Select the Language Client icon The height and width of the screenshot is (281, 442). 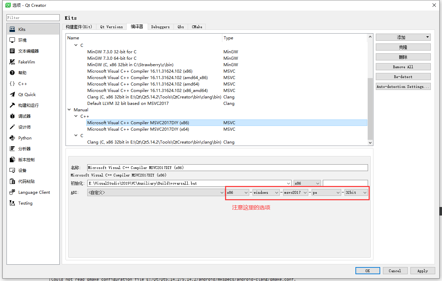[x=12, y=192]
